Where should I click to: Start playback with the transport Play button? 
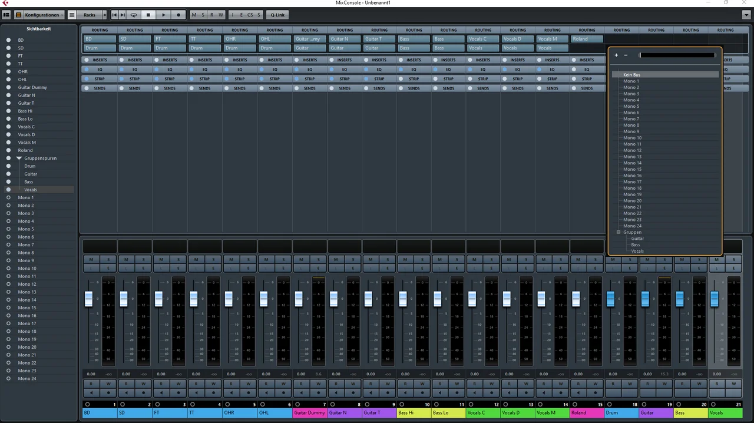163,15
